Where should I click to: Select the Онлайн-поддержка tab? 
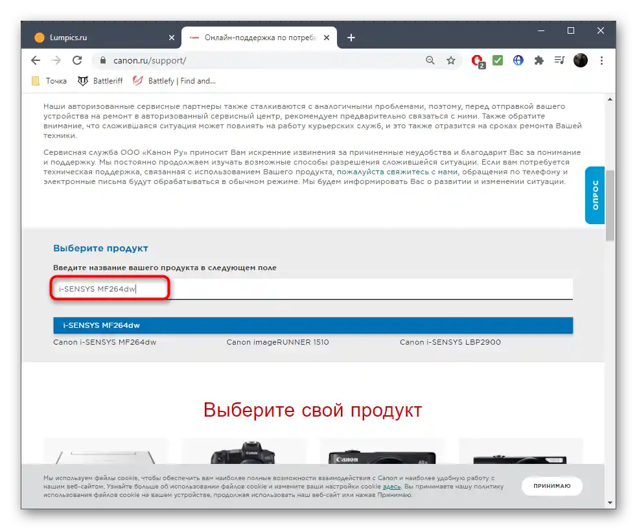click(259, 38)
